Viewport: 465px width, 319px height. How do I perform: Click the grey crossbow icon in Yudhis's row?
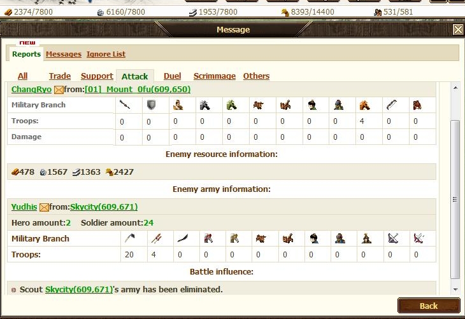[x=393, y=238]
